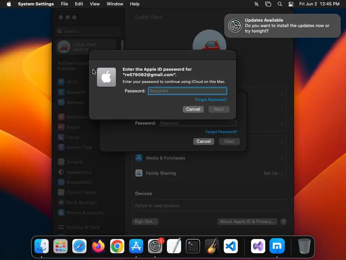Click the Apple logo icon in dialog

pyautogui.click(x=106, y=77)
